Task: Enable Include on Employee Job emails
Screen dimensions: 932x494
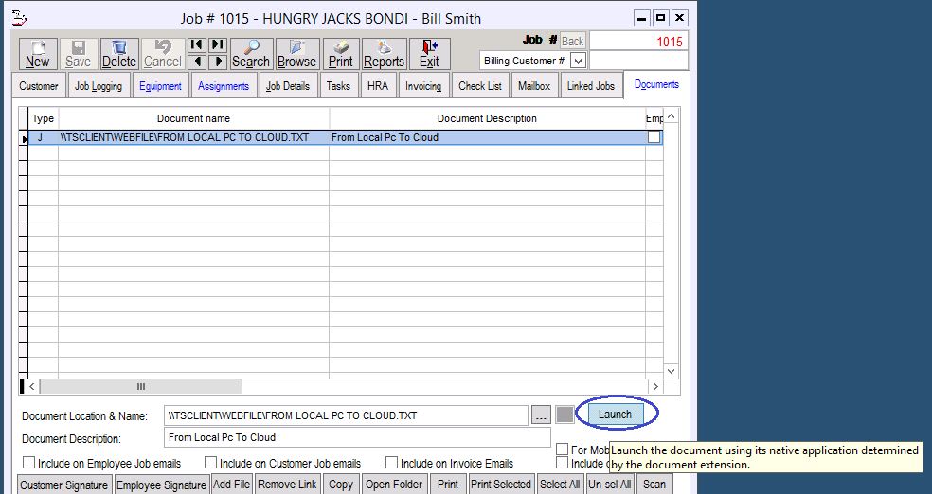Action: click(28, 464)
